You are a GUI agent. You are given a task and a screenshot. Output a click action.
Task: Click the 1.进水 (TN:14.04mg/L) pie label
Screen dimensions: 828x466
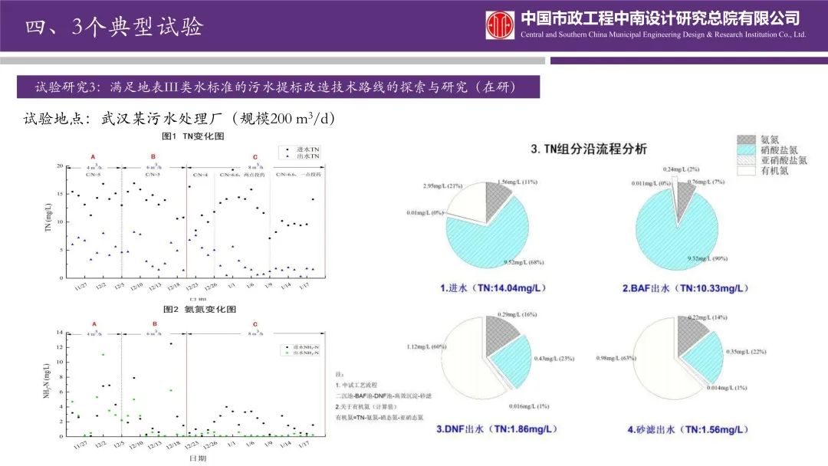point(501,288)
